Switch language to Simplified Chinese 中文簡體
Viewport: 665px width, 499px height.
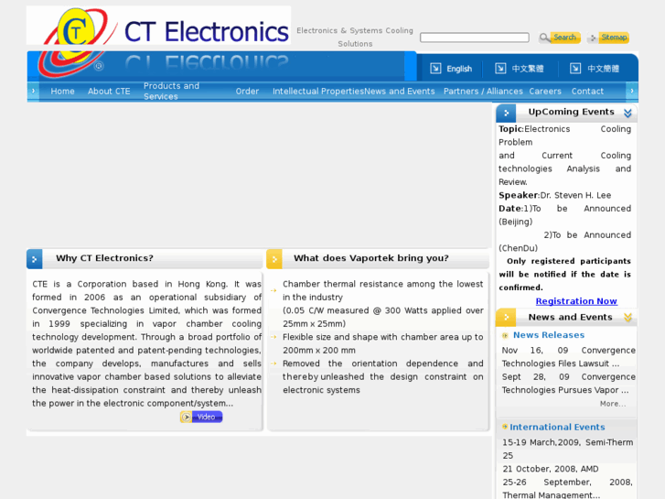click(603, 69)
